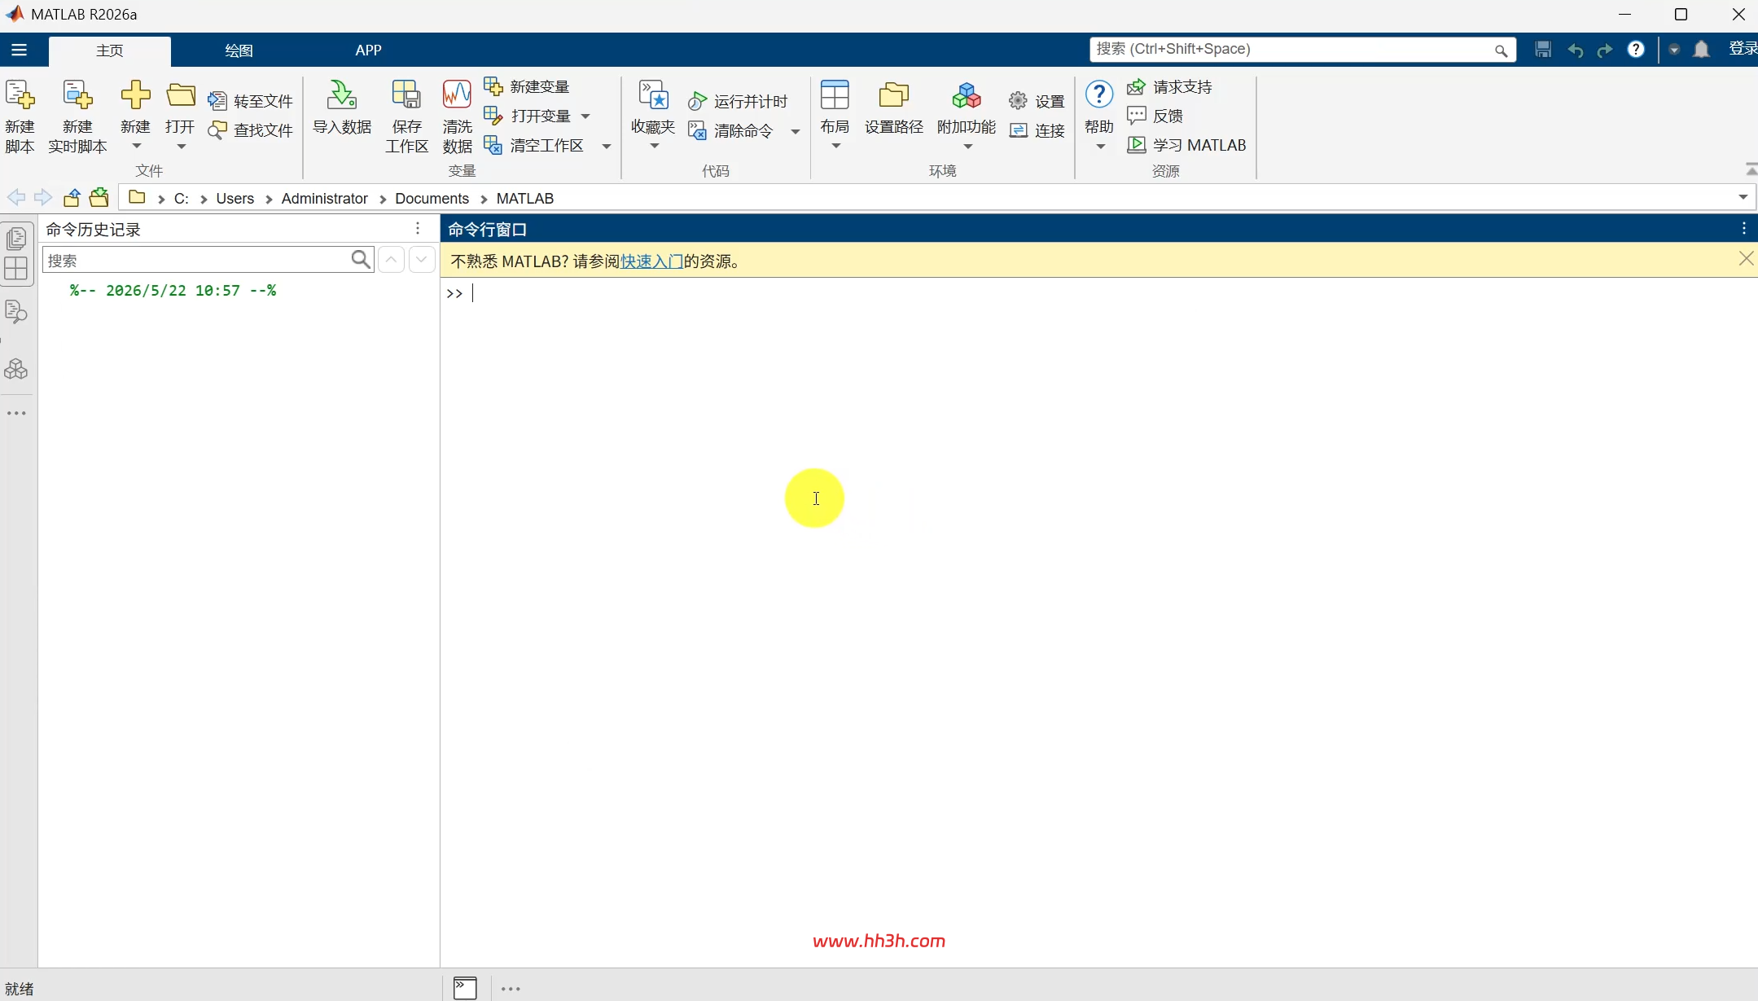Switch to the Plots (绘图) tab

(x=239, y=50)
